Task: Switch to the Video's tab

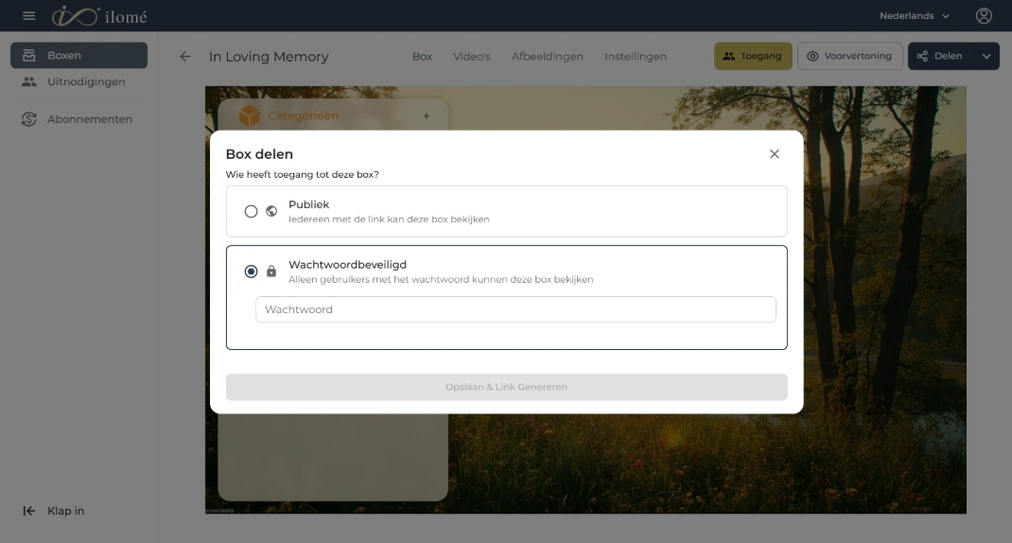Action: pyautogui.click(x=472, y=56)
